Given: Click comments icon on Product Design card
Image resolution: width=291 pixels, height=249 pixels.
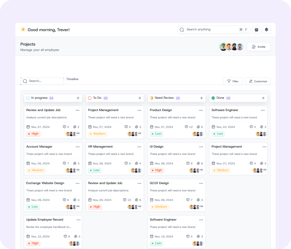Looking at the screenshot, I should (x=187, y=127).
